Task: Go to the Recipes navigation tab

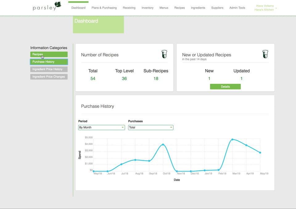Action: pos(179,8)
